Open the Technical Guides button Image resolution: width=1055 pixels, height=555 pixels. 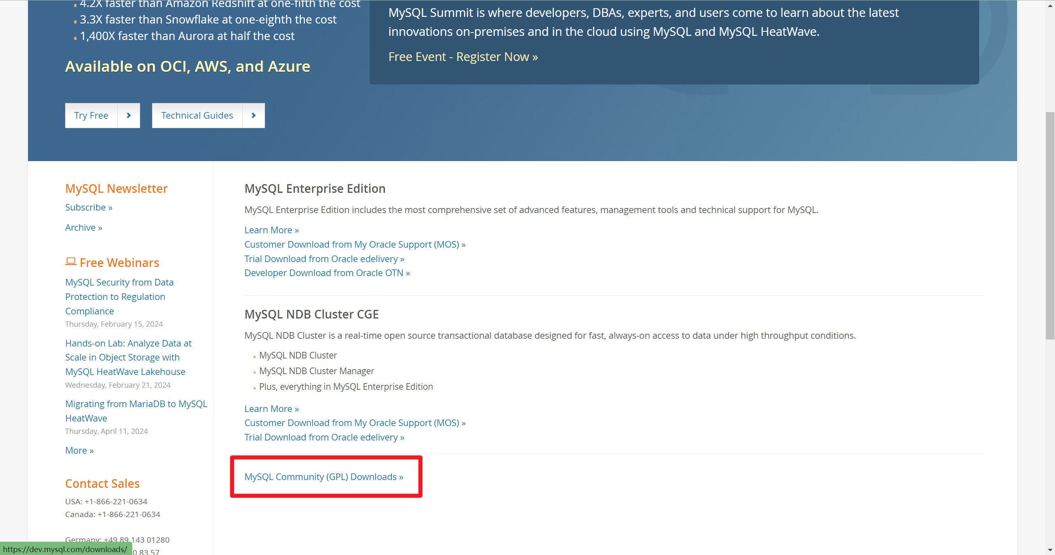[197, 115]
